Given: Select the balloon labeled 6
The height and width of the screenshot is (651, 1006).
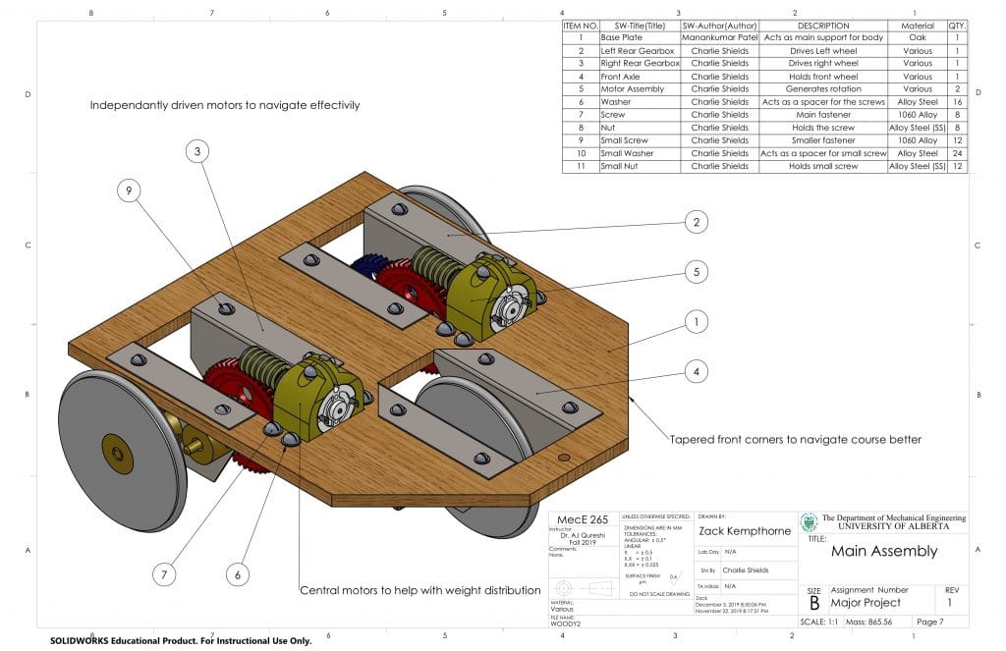Looking at the screenshot, I should (x=237, y=573).
